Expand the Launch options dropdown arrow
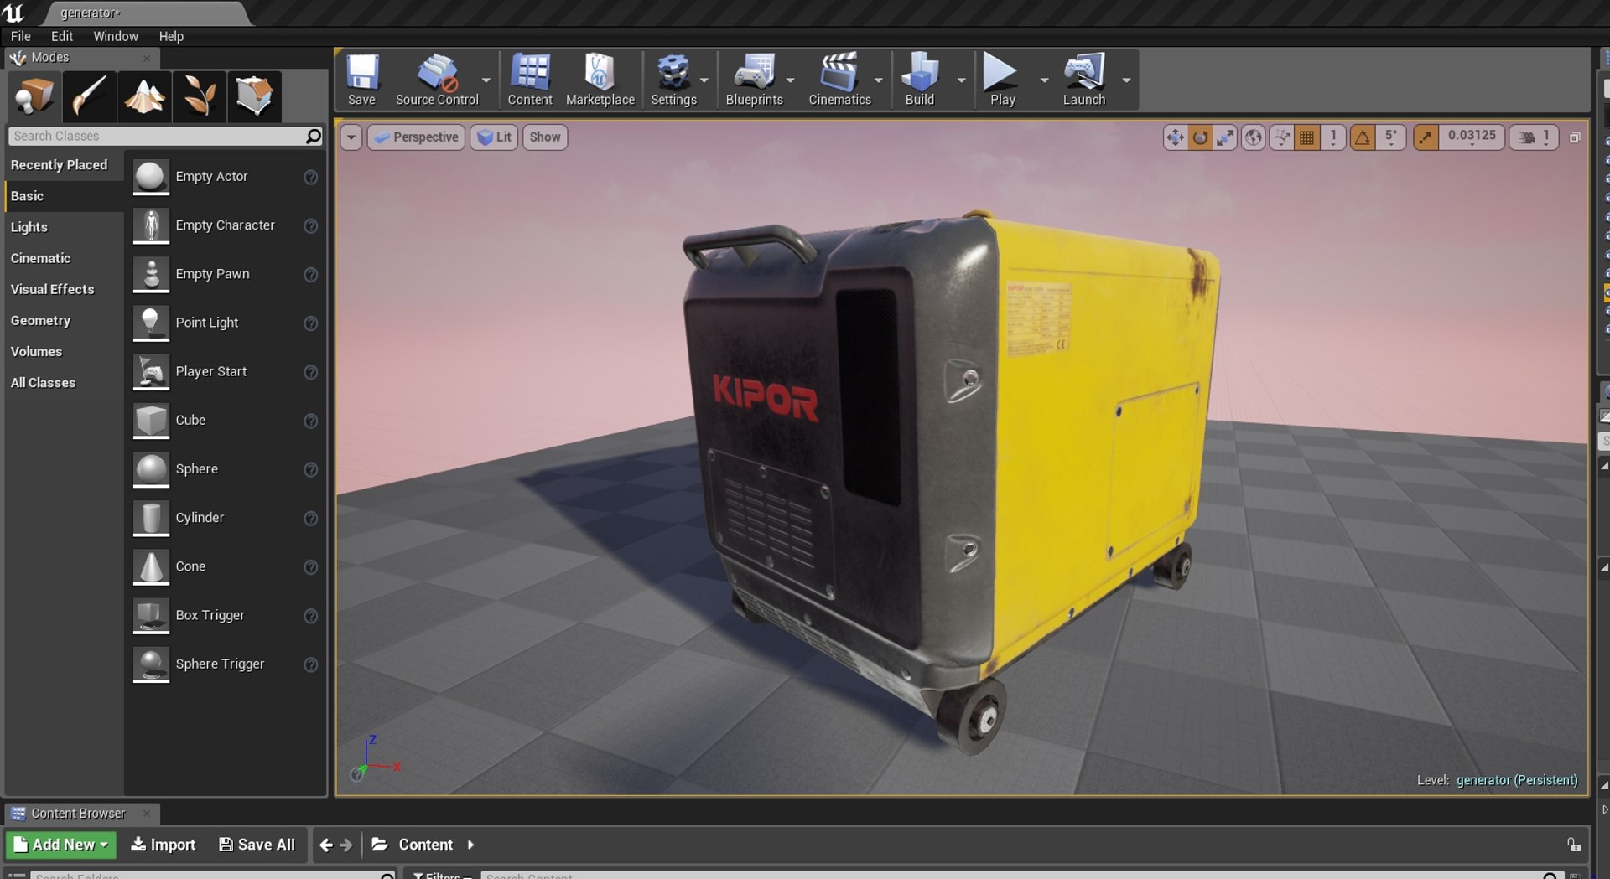Viewport: 1610px width, 879px height. [x=1127, y=80]
